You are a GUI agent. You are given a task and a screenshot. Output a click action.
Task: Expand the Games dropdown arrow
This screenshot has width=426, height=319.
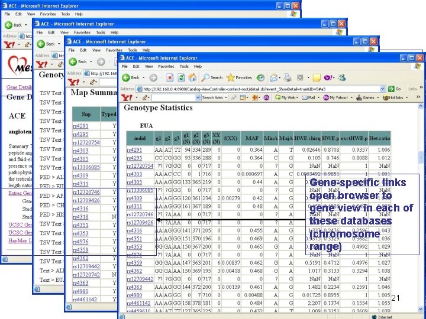click(378, 97)
